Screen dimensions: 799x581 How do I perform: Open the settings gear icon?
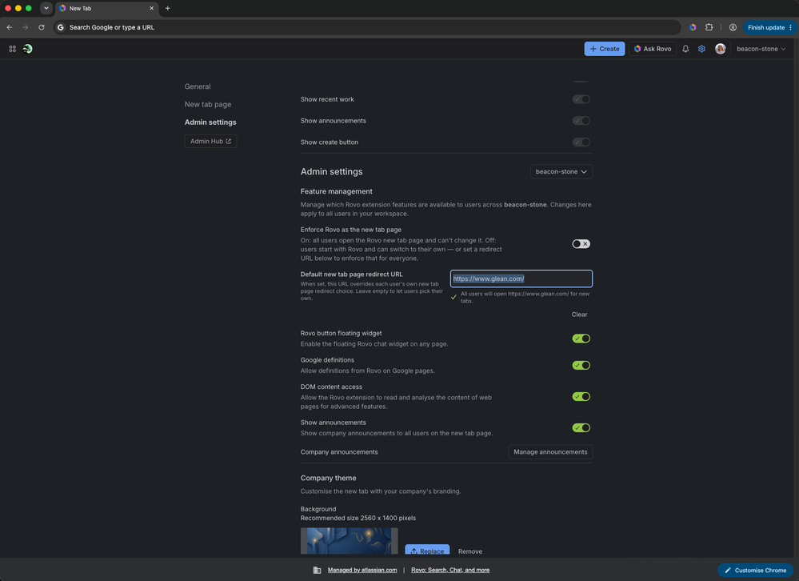coord(701,49)
